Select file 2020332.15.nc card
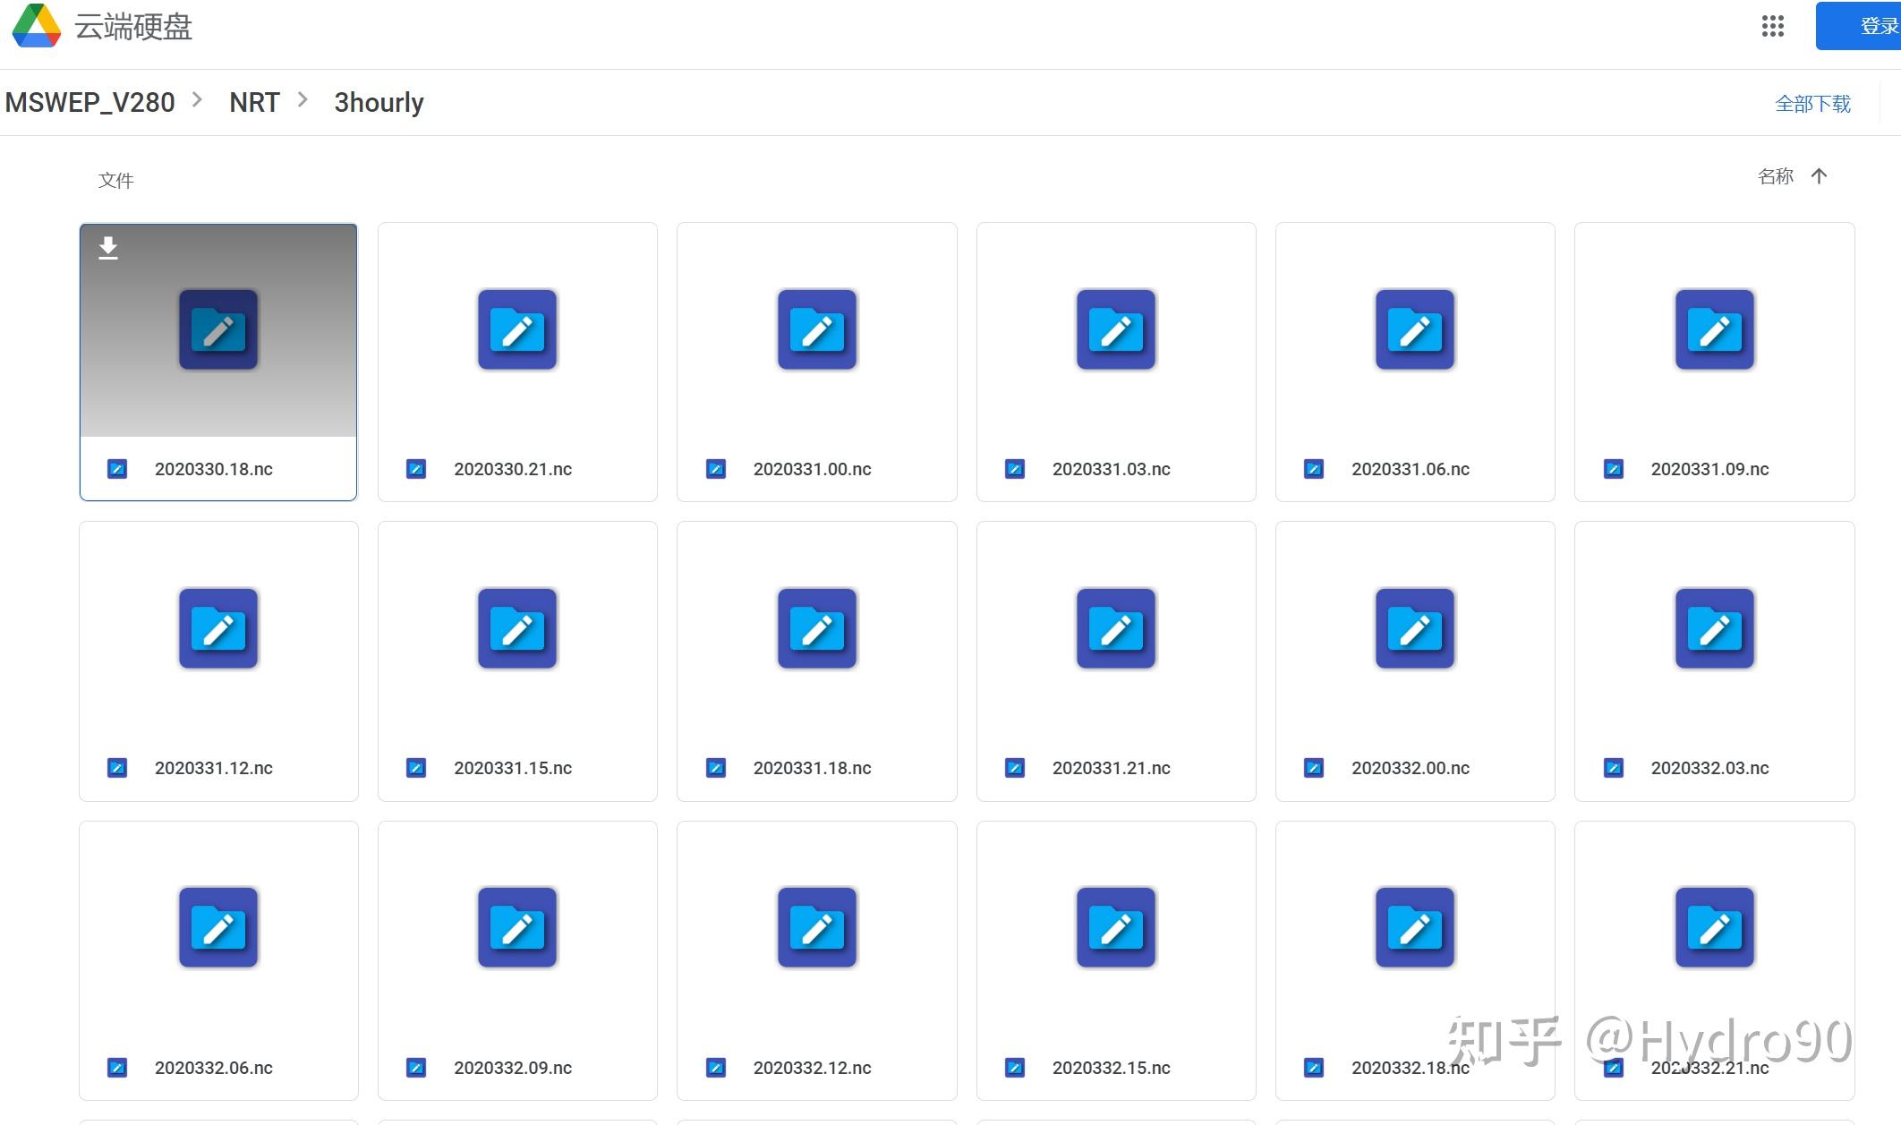 point(1115,960)
